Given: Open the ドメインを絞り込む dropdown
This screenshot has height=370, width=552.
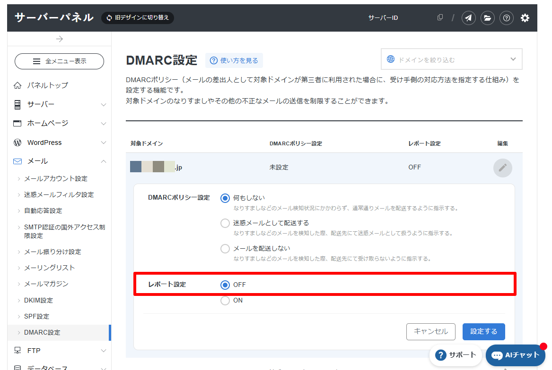Looking at the screenshot, I should [452, 59].
